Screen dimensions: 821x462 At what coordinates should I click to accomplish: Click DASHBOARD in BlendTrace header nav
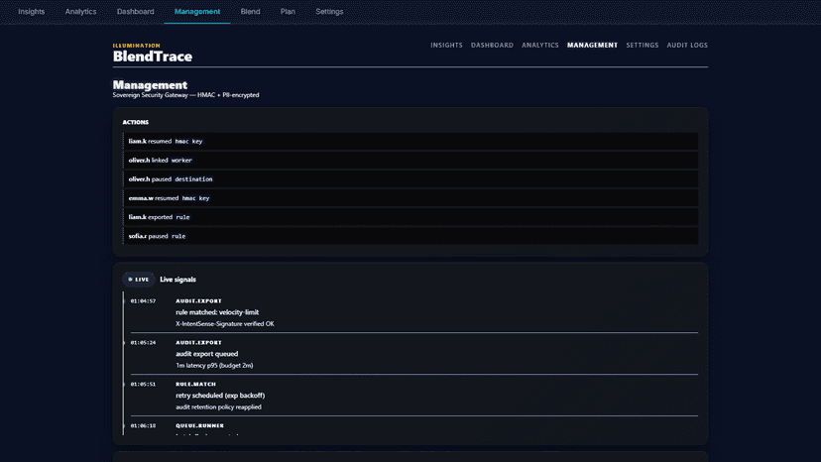(x=492, y=46)
